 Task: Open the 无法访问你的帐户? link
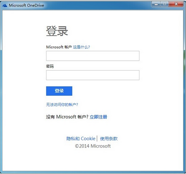coord(62,105)
